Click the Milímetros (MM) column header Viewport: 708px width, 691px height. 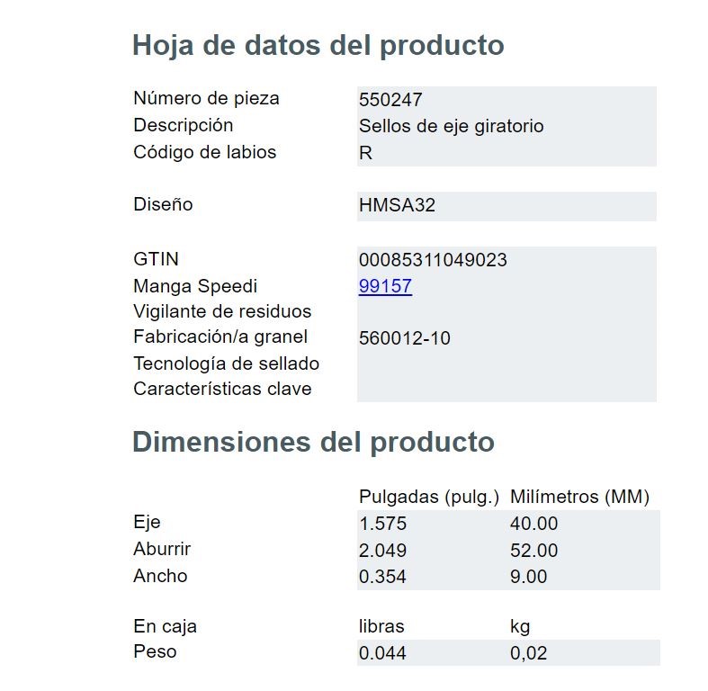[x=579, y=497]
